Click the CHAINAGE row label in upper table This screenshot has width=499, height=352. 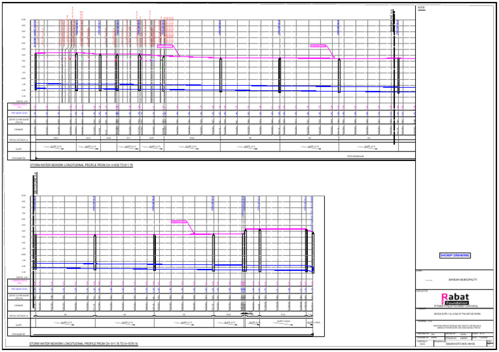[19, 129]
